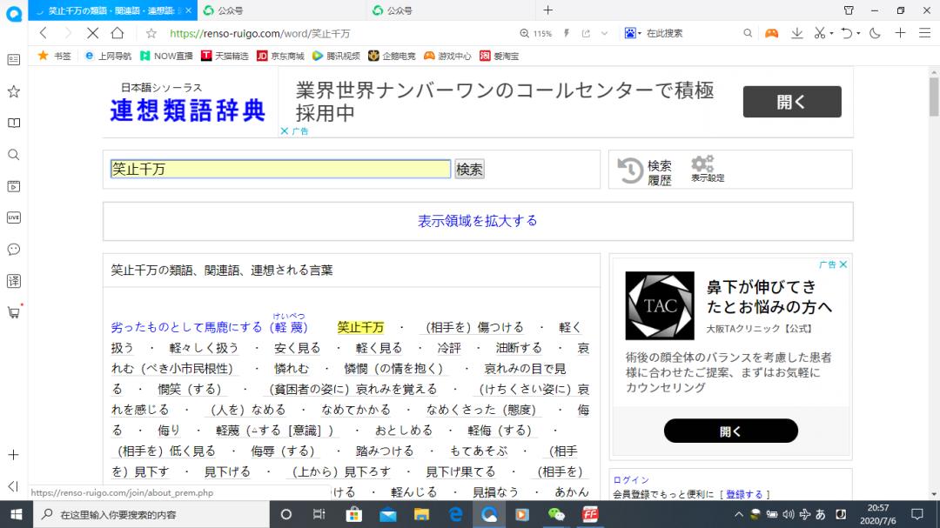
Task: Open WeChat from the Windows taskbar
Action: click(556, 514)
